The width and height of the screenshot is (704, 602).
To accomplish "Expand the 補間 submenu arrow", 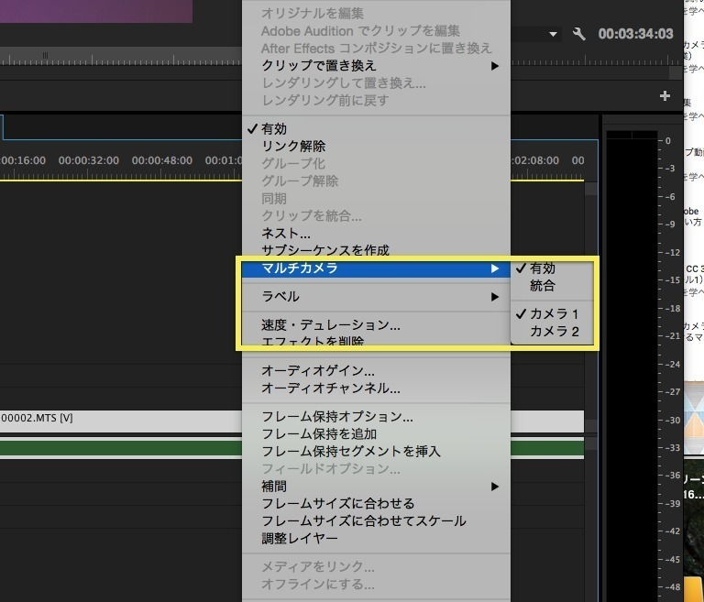I will tap(495, 487).
